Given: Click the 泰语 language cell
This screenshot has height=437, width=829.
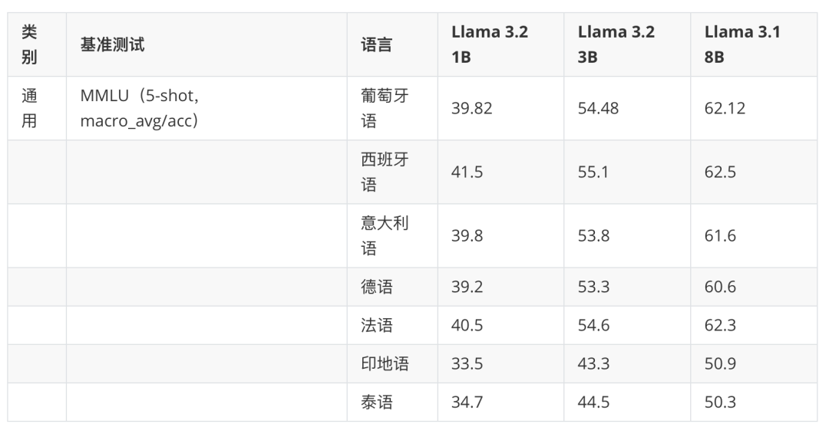Looking at the screenshot, I should [x=376, y=402].
